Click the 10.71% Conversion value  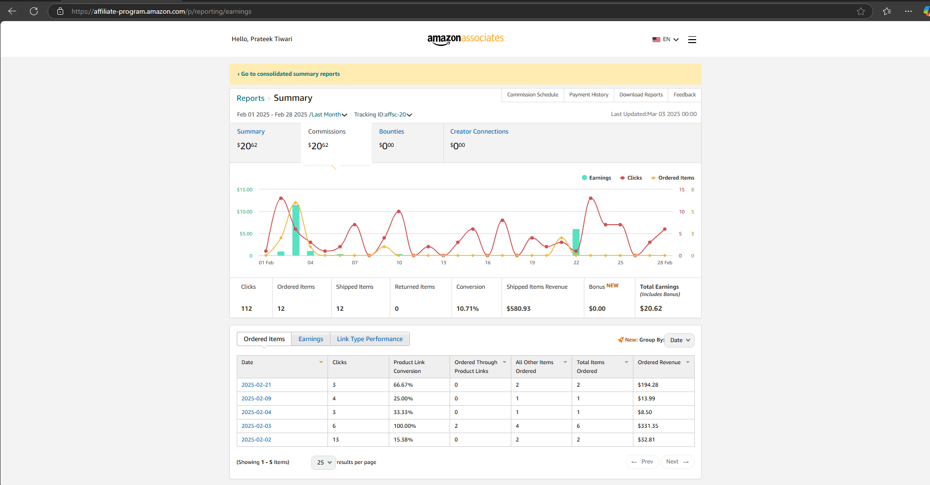(468, 309)
